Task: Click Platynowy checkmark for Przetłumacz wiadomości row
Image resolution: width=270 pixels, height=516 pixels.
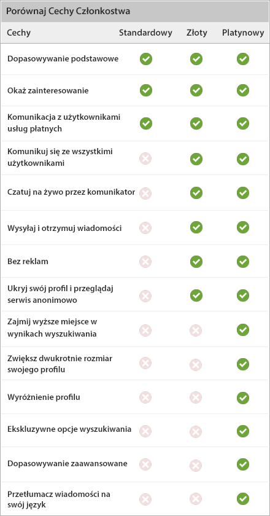Action: tap(243, 499)
